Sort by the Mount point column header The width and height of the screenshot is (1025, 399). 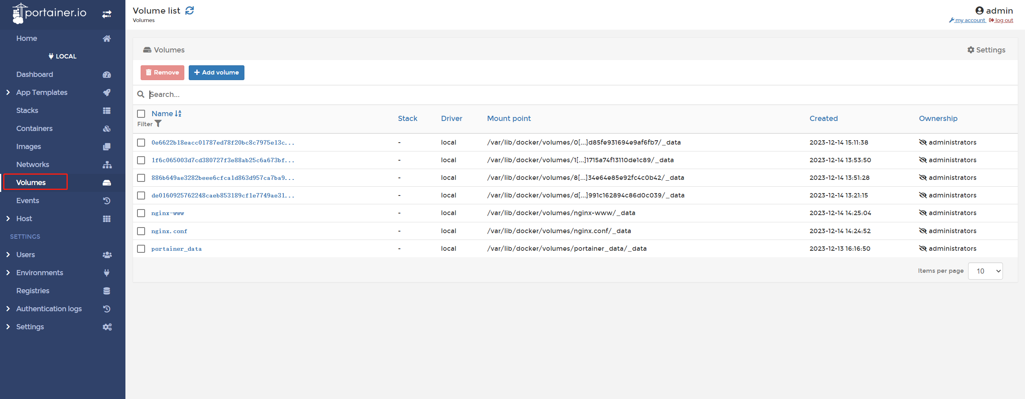pos(508,119)
